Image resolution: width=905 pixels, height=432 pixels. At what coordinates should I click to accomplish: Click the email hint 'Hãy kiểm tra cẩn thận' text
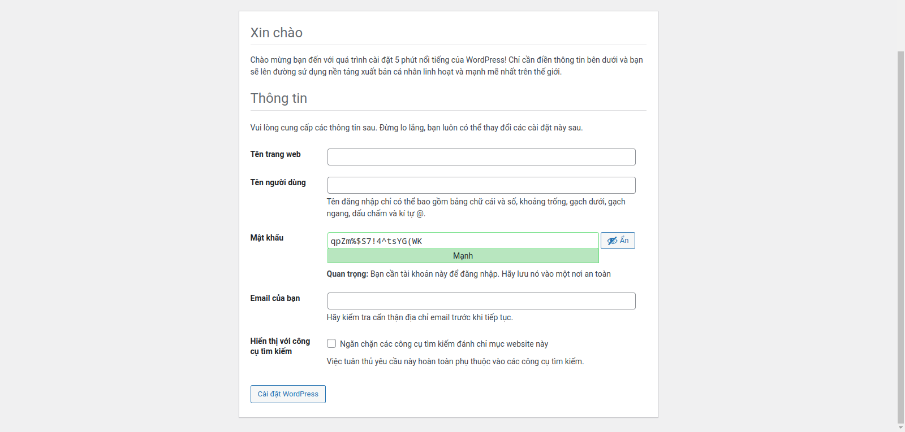pyautogui.click(x=419, y=317)
